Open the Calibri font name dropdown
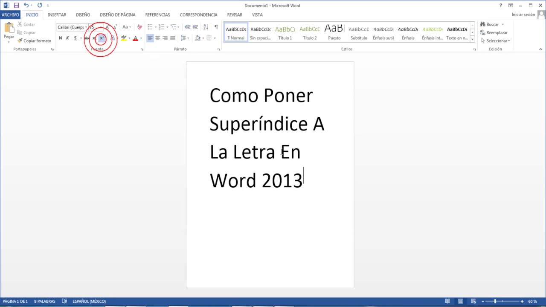Screen dimensions: 546x307 coord(86,27)
